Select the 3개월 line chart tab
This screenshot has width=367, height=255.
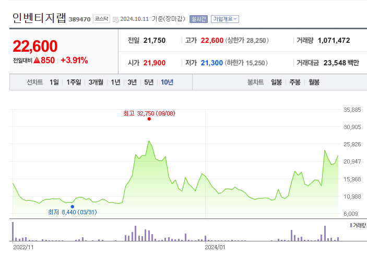click(x=96, y=82)
